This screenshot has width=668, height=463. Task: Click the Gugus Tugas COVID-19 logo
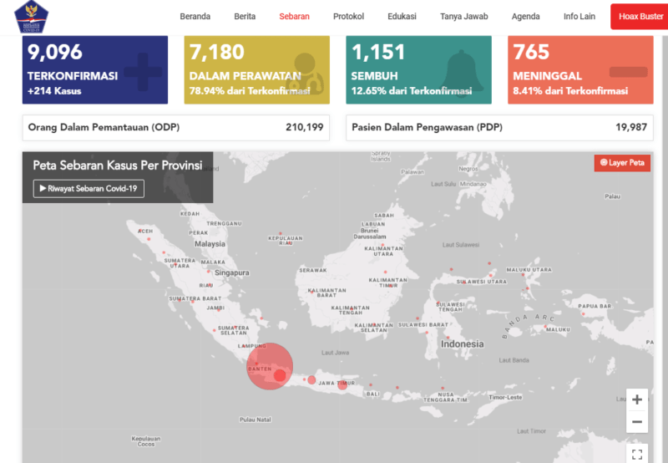click(32, 17)
